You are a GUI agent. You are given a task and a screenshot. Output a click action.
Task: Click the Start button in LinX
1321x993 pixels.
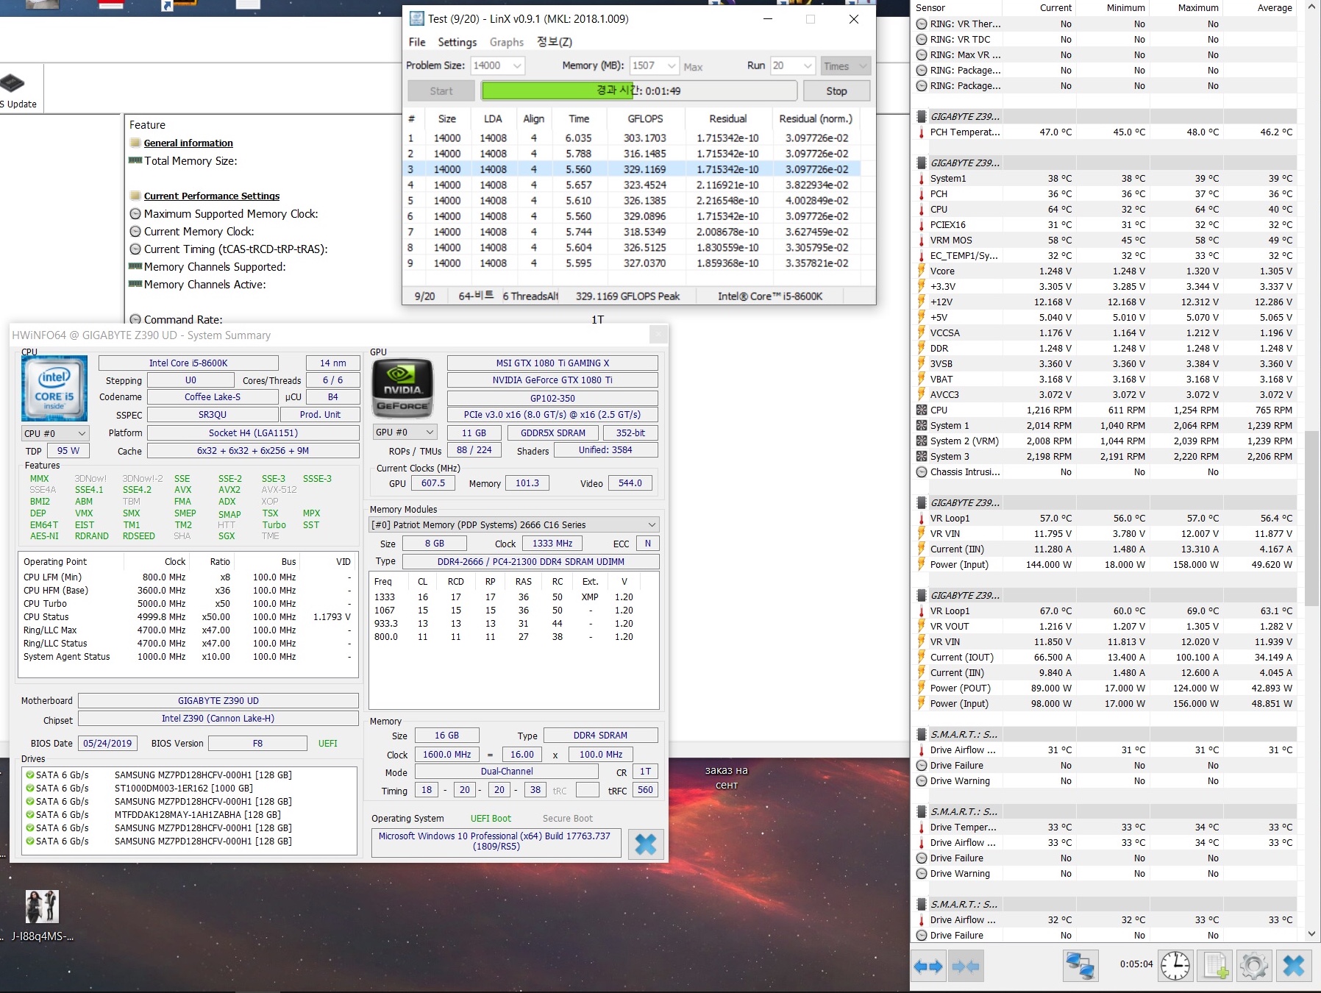441,90
